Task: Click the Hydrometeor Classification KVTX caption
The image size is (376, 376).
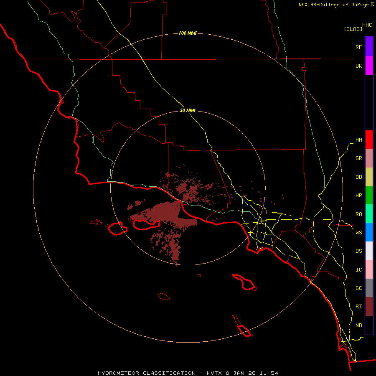Action: click(x=188, y=373)
